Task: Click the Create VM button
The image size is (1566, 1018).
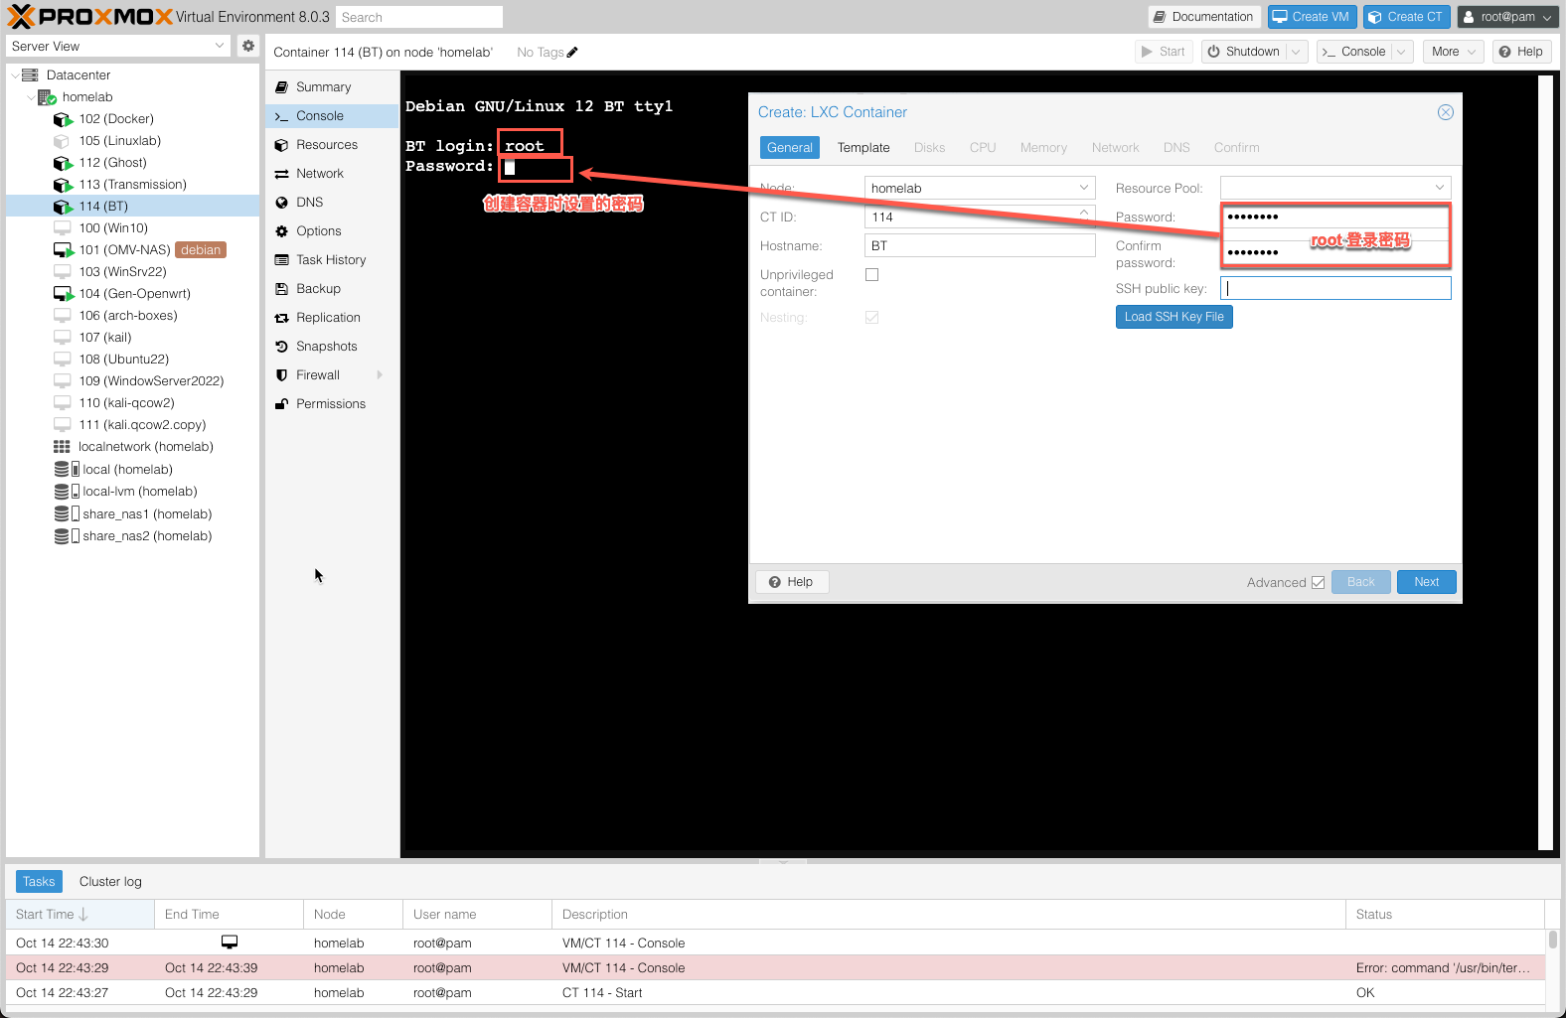Action: coord(1313,17)
